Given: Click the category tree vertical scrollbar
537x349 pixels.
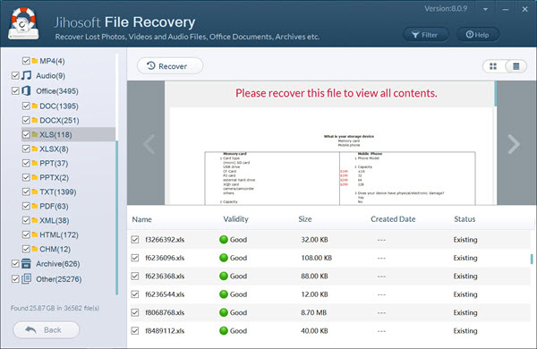Looking at the screenshot, I should click(x=116, y=217).
